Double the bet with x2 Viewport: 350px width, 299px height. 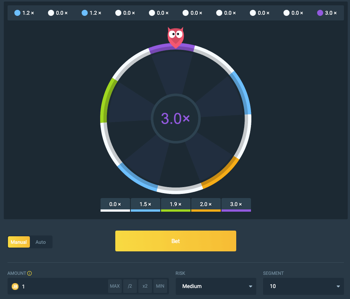pos(145,286)
